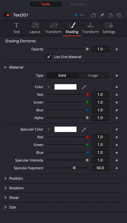
Task: Toggle the Text3D1 enable switch
Action: tap(6, 15)
